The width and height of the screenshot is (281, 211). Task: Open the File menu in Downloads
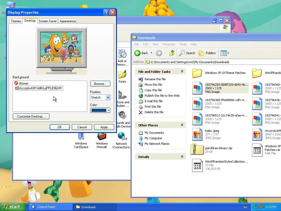tap(136, 44)
